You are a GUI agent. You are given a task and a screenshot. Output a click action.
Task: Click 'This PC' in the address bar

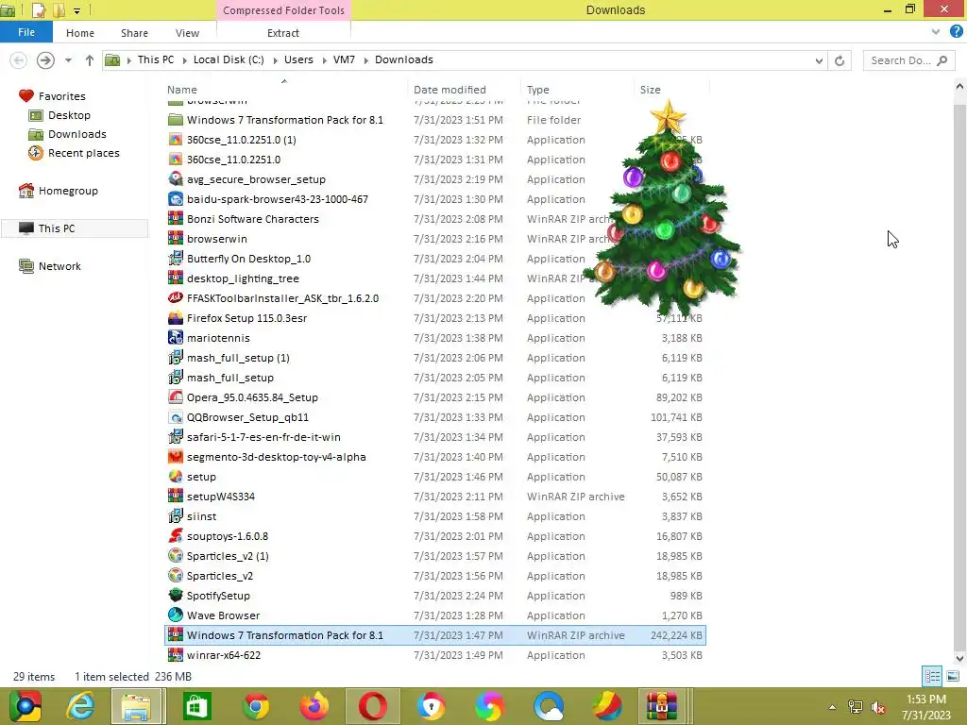coord(156,59)
